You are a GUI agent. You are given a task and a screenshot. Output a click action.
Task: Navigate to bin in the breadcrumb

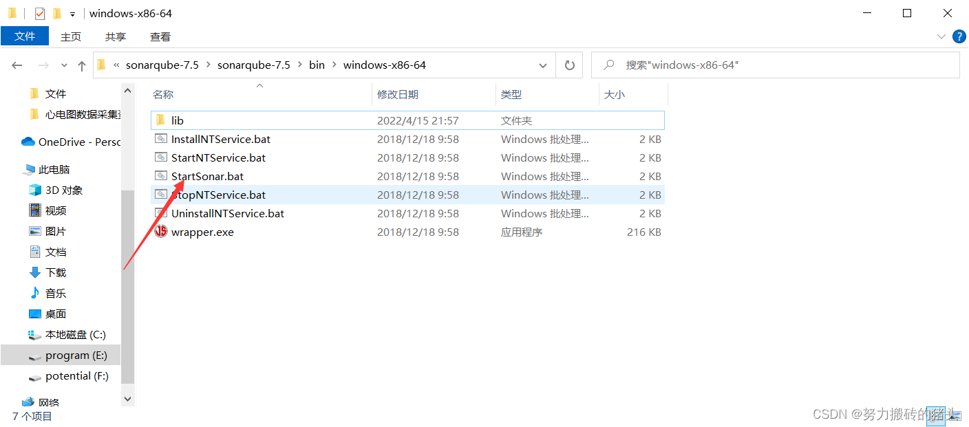[317, 65]
